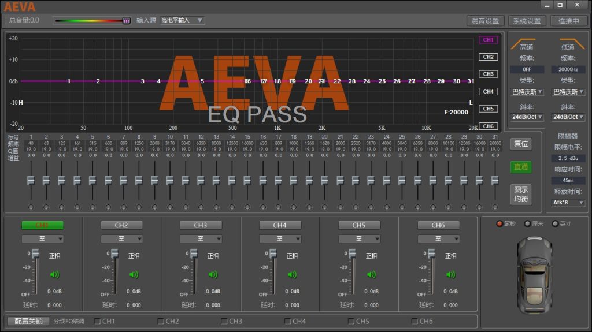The width and height of the screenshot is (592, 332).
Task: Select the green CH1 channel button
Action: tap(43, 225)
